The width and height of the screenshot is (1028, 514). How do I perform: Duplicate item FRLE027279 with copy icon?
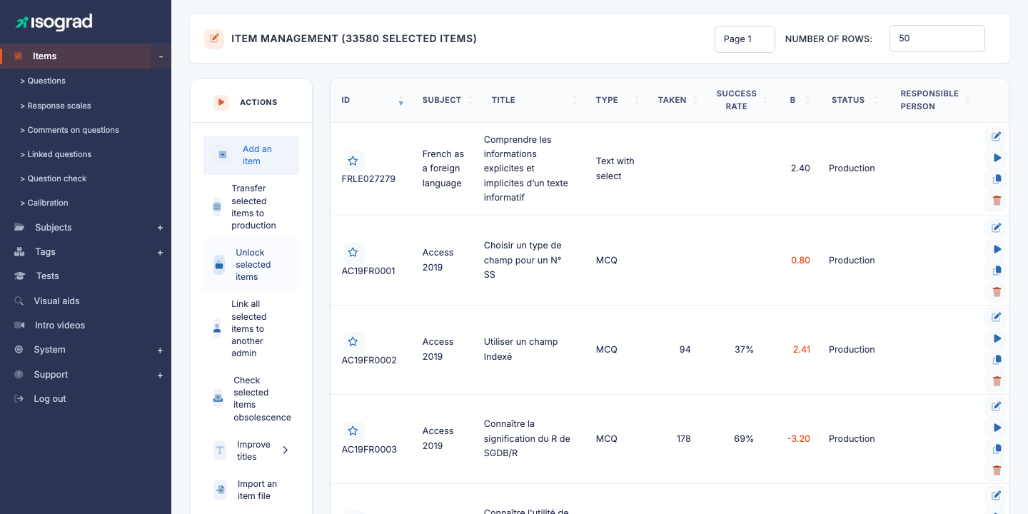[997, 179]
